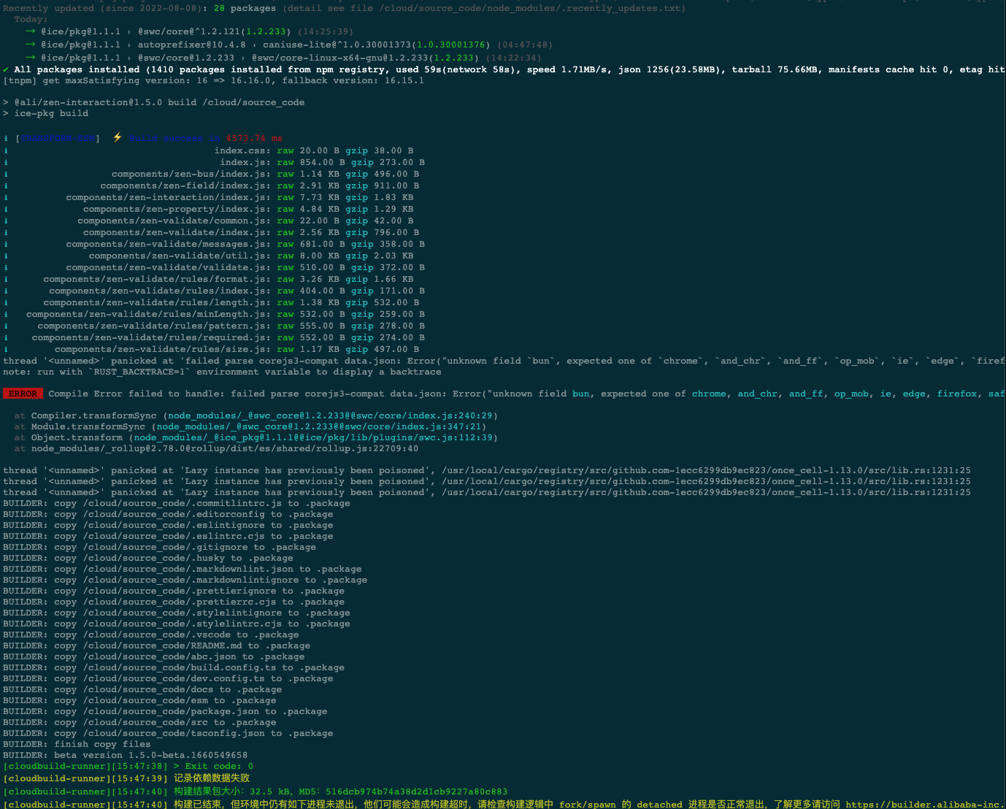Click the '[tnpm] get maxSatisfying version' line
1006x809 pixels.
coord(213,80)
